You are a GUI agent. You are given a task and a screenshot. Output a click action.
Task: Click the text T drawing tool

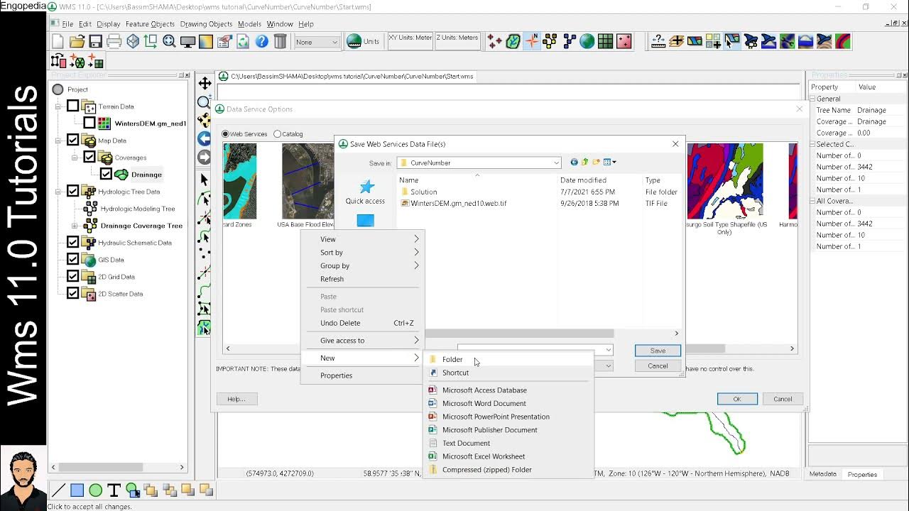[x=114, y=490]
